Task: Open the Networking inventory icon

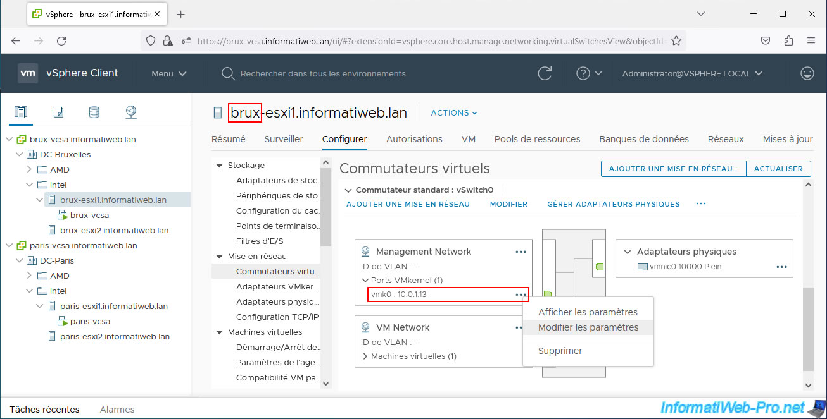Action: [x=130, y=112]
